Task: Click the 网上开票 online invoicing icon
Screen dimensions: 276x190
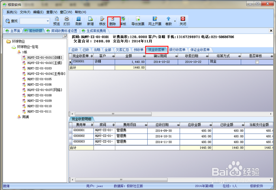Action: coord(155,19)
